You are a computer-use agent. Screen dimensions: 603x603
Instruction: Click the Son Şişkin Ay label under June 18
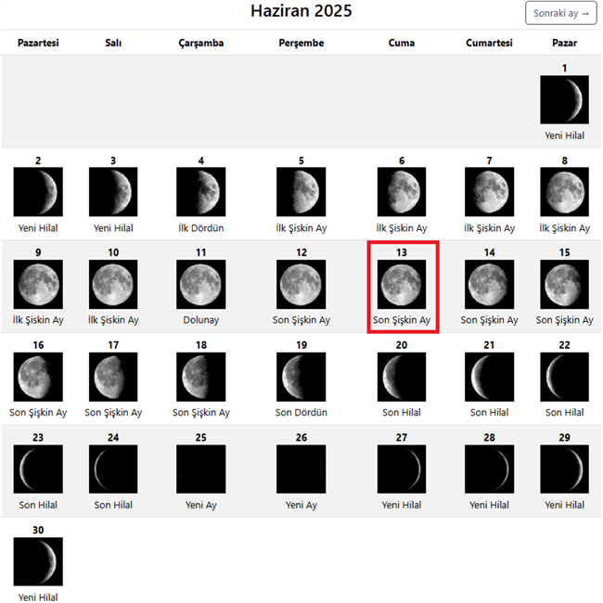point(200,413)
